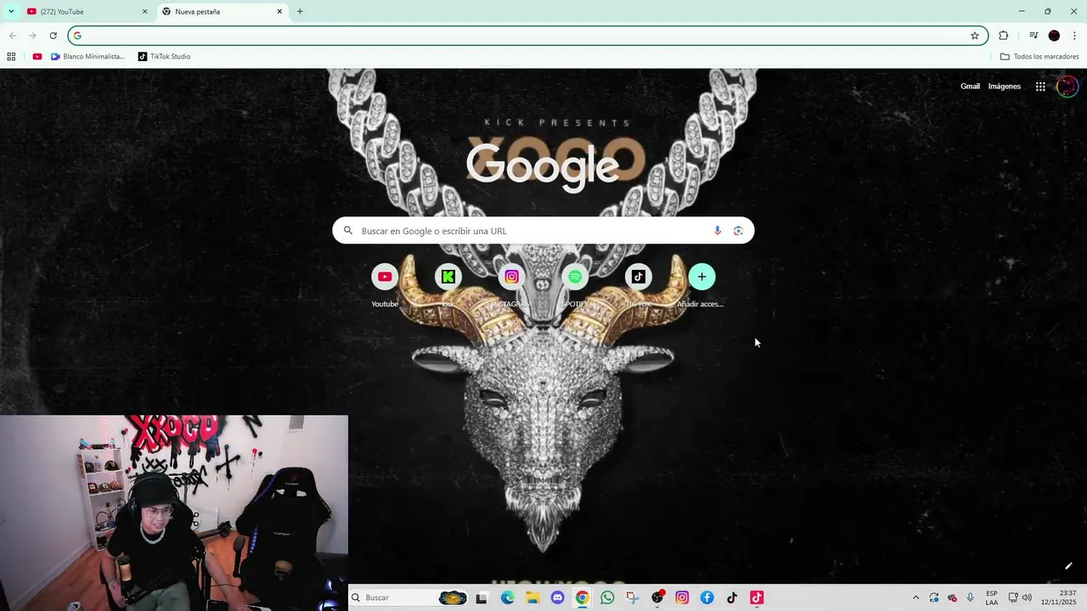Open the Blanco Minimalista bookmark

click(87, 57)
